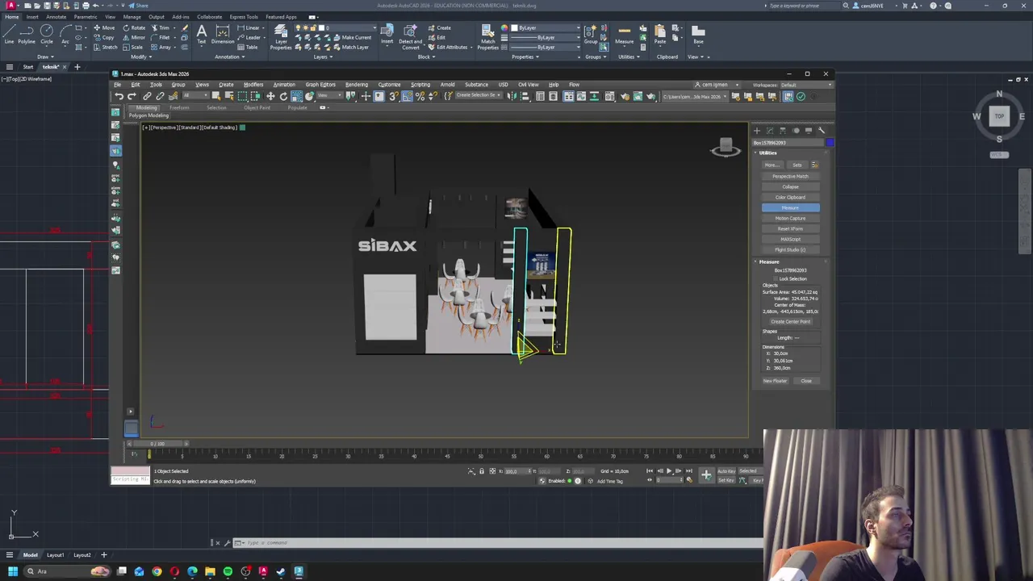Toggle the AutoCAD Model space tab
Screen dimensions: 1033x581
point(30,555)
